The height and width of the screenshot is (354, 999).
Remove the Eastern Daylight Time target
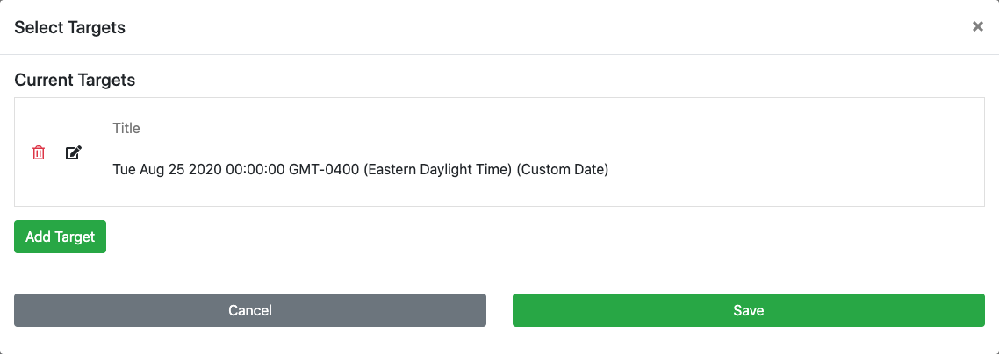click(x=39, y=153)
